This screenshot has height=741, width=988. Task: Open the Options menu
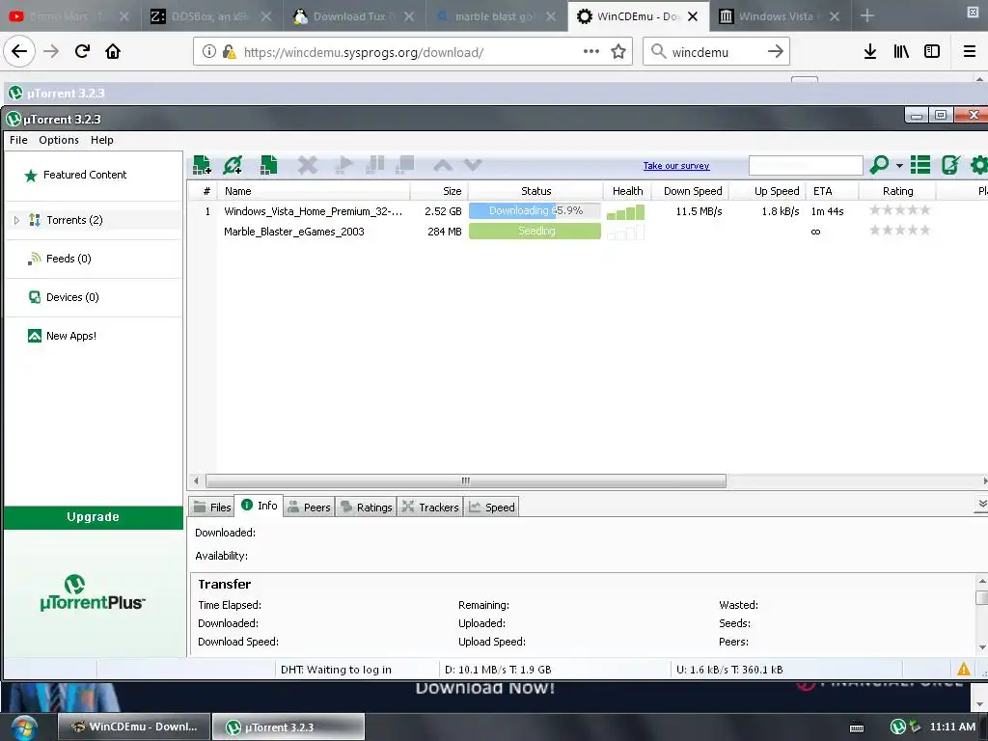59,140
